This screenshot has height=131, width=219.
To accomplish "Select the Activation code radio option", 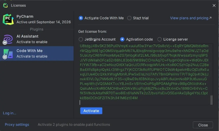I will [x=122, y=39].
